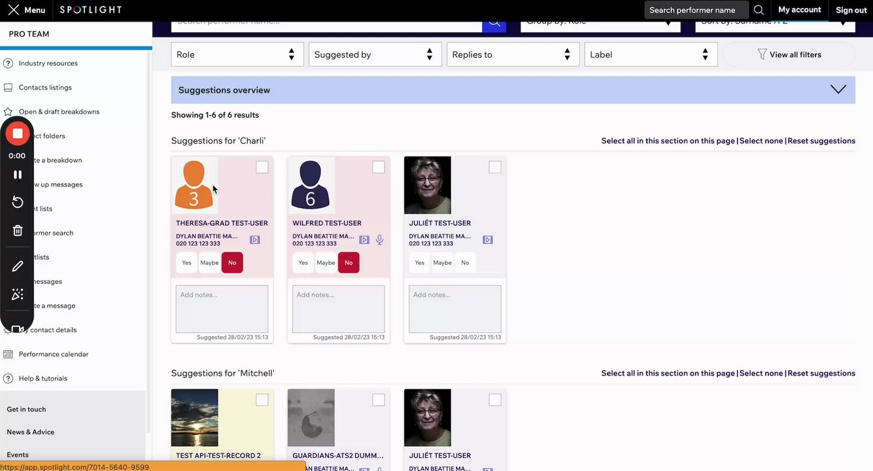This screenshot has height=471, width=873.
Task: Click the My account link
Action: click(800, 10)
